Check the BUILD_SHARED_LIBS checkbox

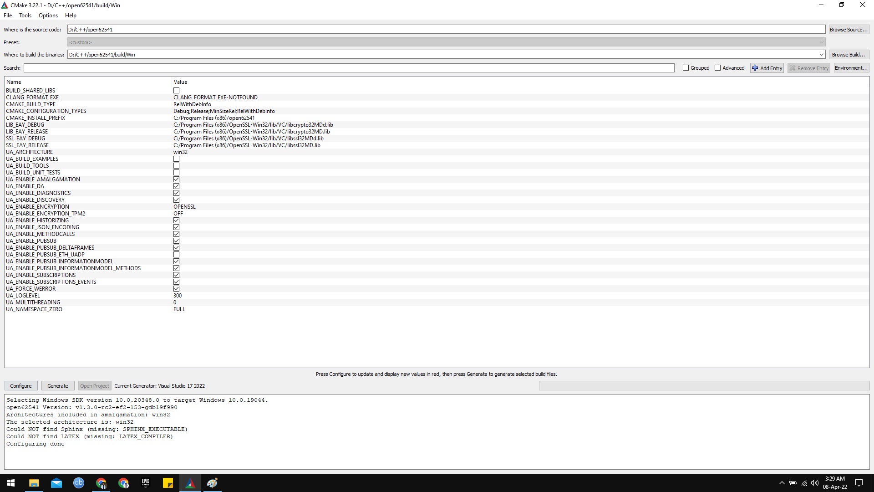176,90
